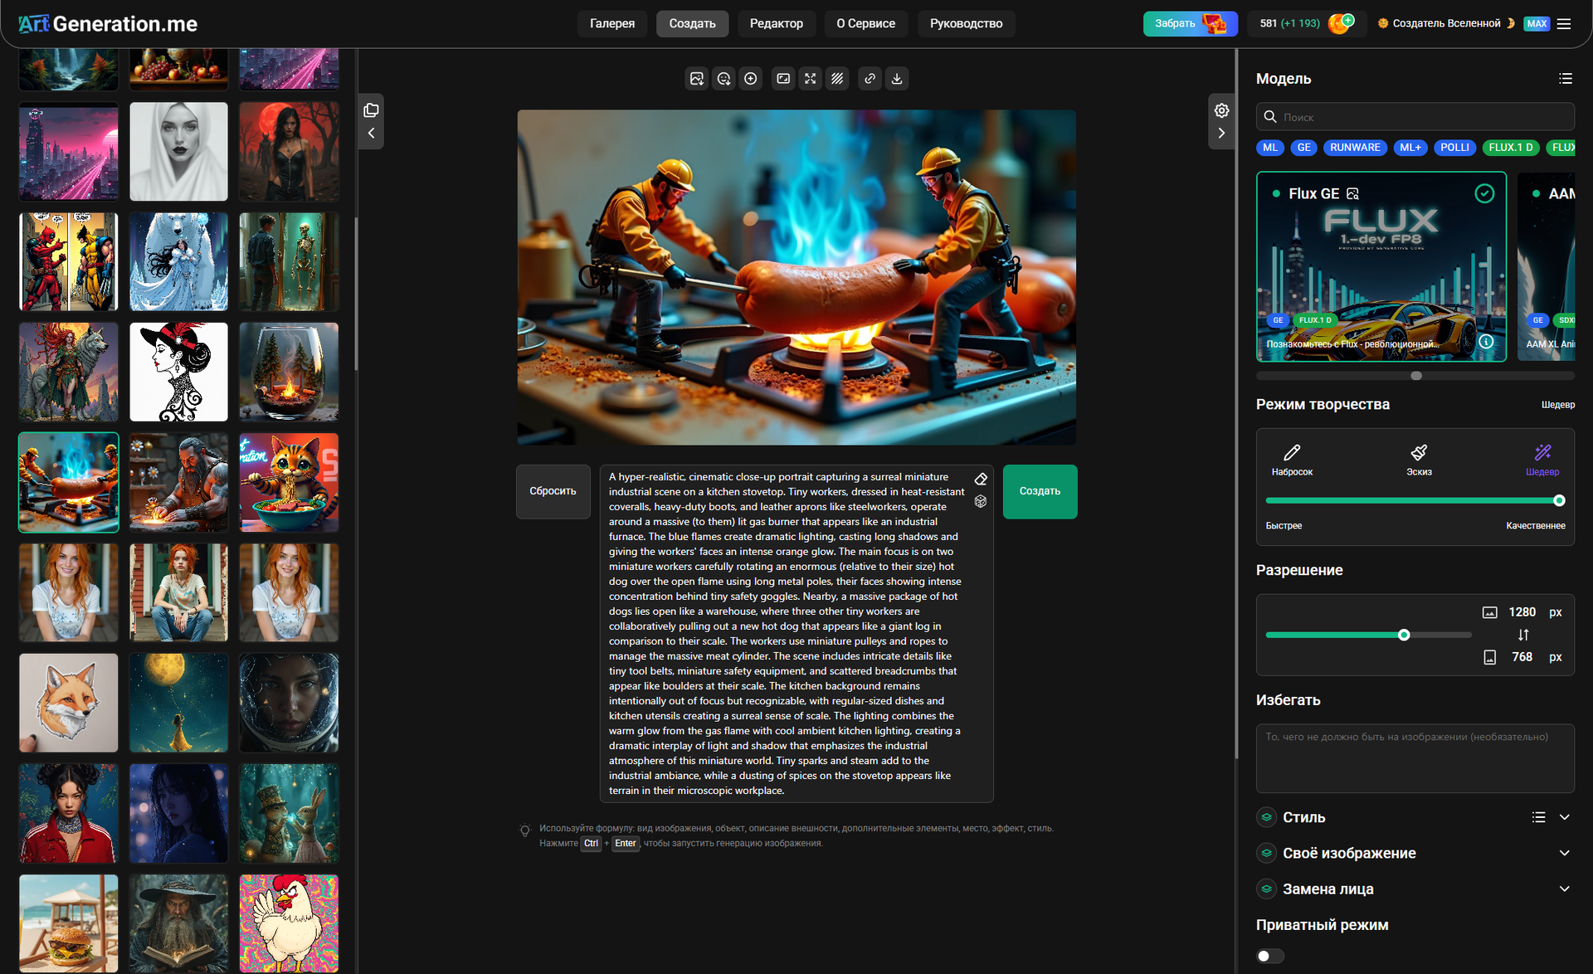Expand the Стиль section chevron
The image size is (1593, 974).
1565,818
